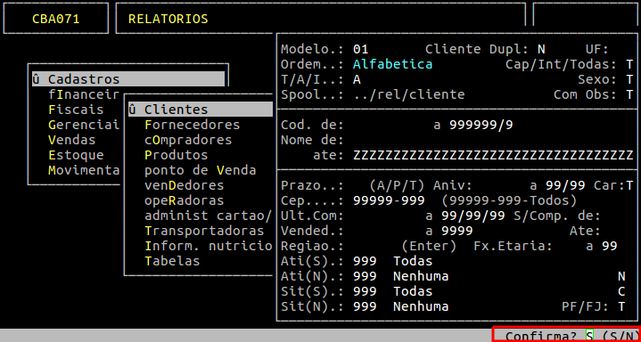Viewport: 641px width, 342px height.
Task: Select Tabelas at the submenu bottom
Action: tap(172, 261)
